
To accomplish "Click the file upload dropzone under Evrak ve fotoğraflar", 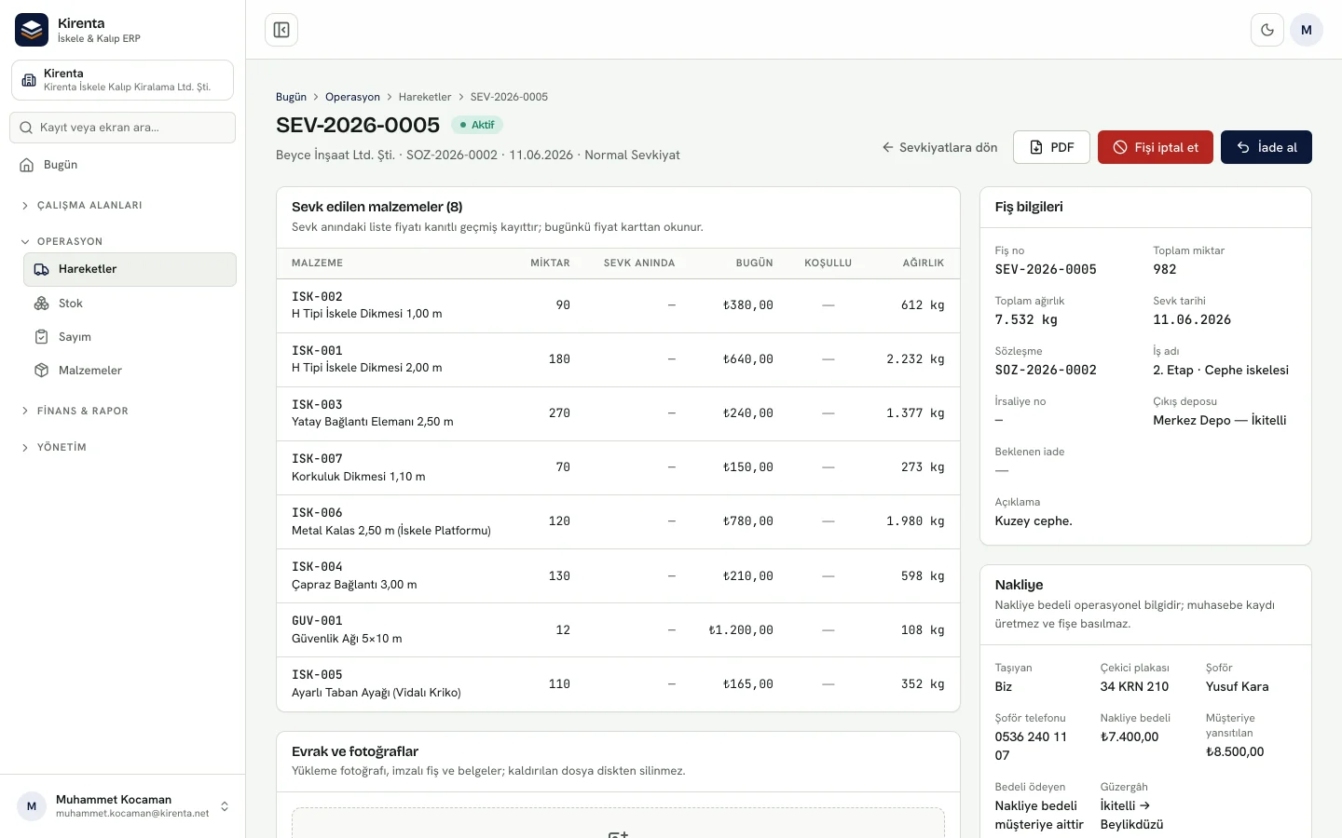I will tap(618, 823).
